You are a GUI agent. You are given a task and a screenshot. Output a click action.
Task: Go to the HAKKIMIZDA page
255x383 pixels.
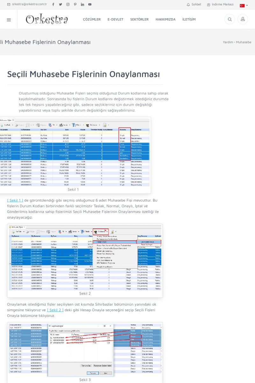click(x=165, y=19)
